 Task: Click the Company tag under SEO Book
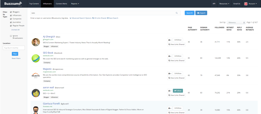point(47,63)
